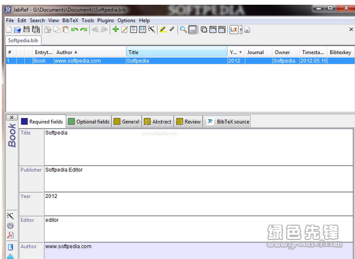The image size is (355, 259).
Task: Click into the Editor field
Action: (198, 229)
